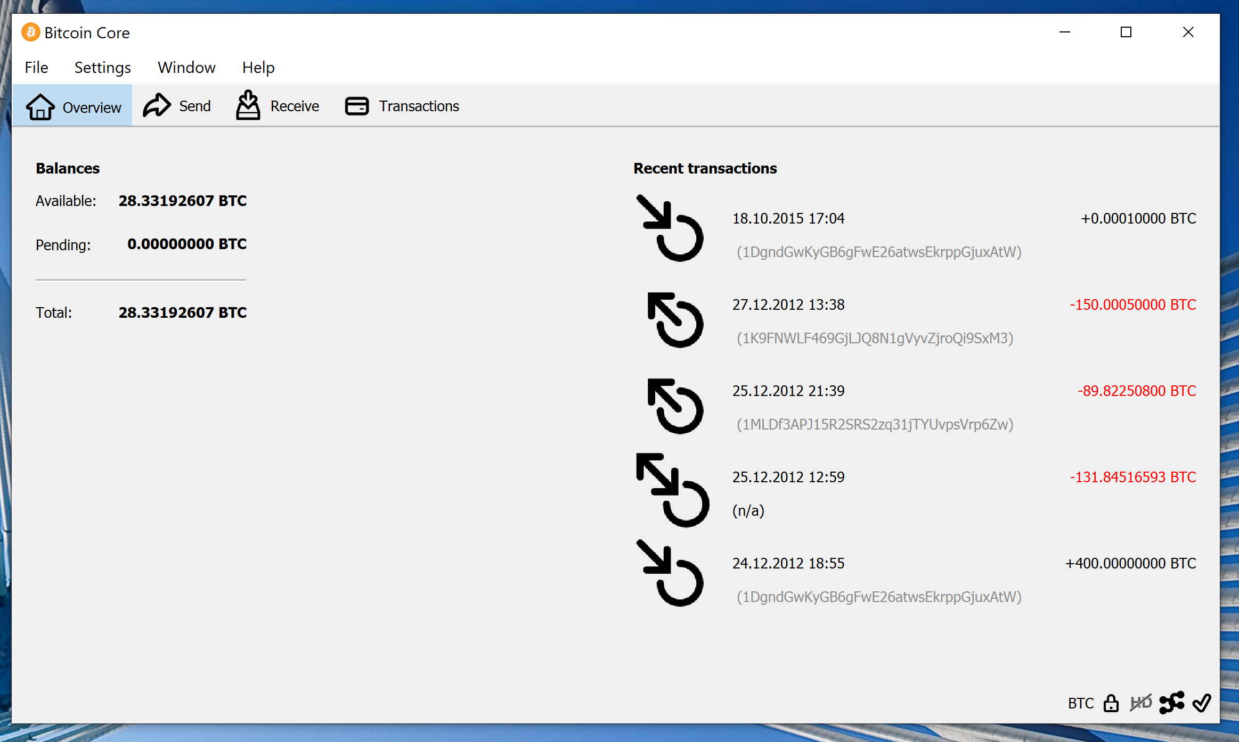This screenshot has width=1239, height=742.
Task: Click the -150.00050000 BTC transaction amount
Action: coord(1132,304)
